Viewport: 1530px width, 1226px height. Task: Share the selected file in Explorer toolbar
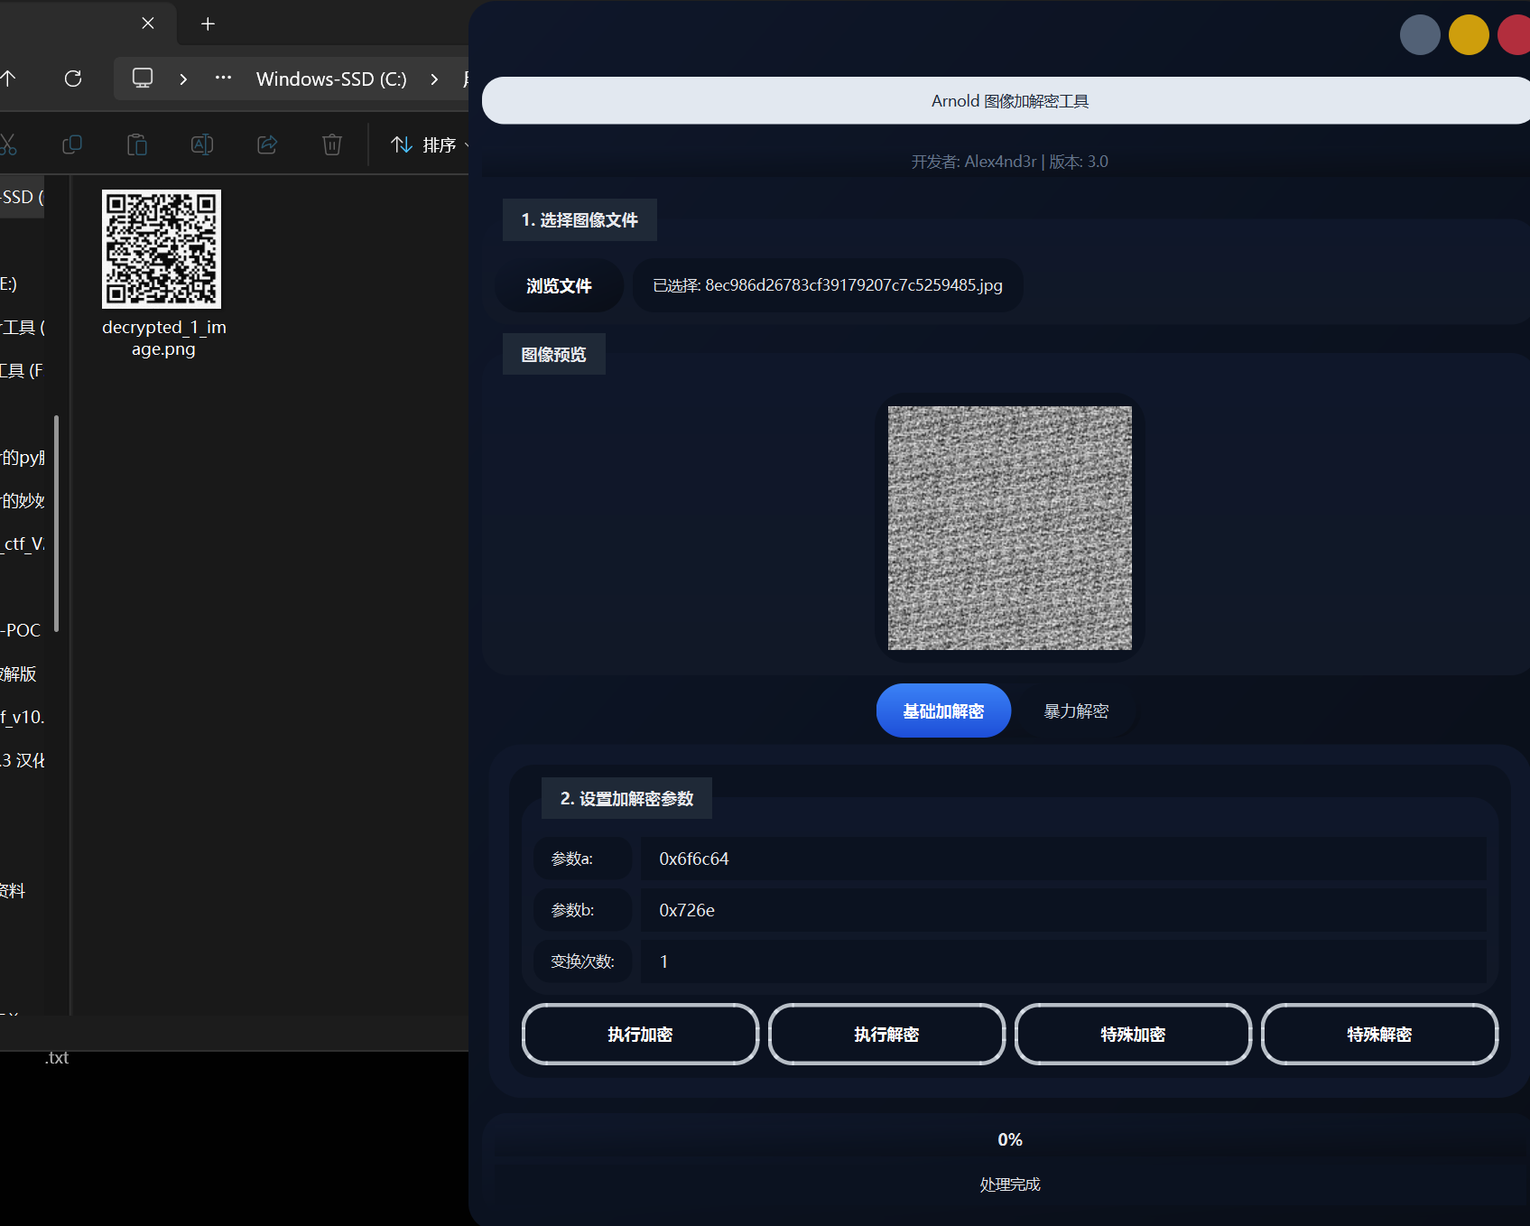point(267,144)
